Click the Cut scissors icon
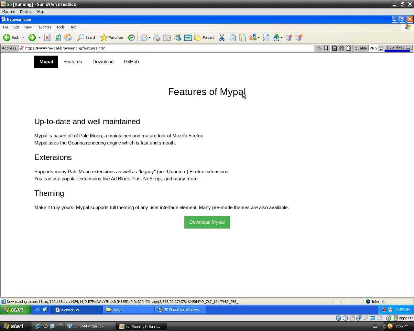The height and width of the screenshot is (331, 414). [x=222, y=37]
